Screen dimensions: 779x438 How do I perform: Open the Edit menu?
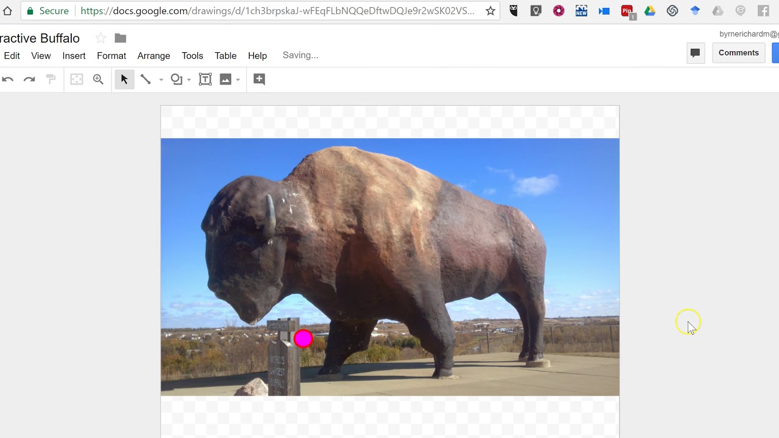[12, 55]
